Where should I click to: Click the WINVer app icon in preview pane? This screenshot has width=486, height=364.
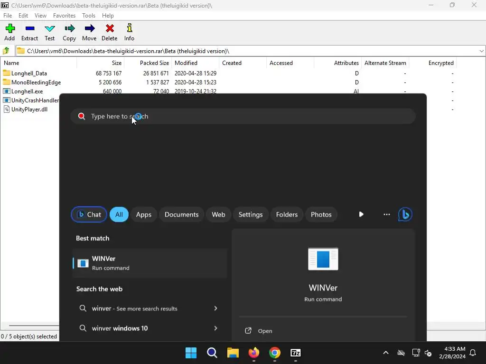(x=323, y=259)
